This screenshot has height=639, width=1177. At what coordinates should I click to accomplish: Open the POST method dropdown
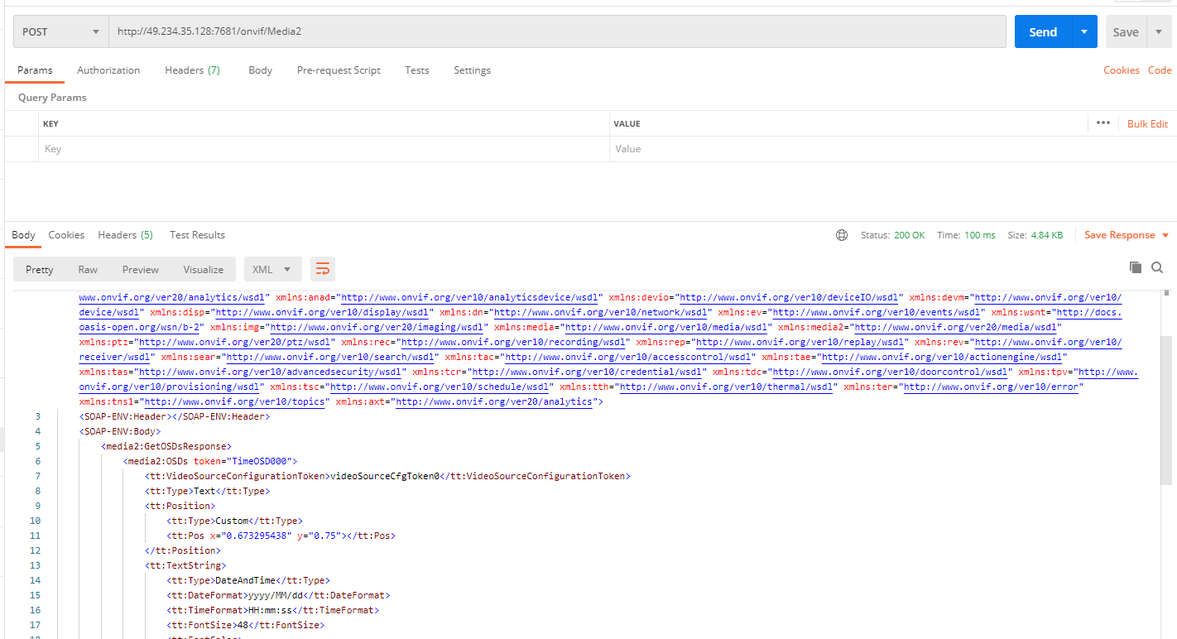coord(61,32)
